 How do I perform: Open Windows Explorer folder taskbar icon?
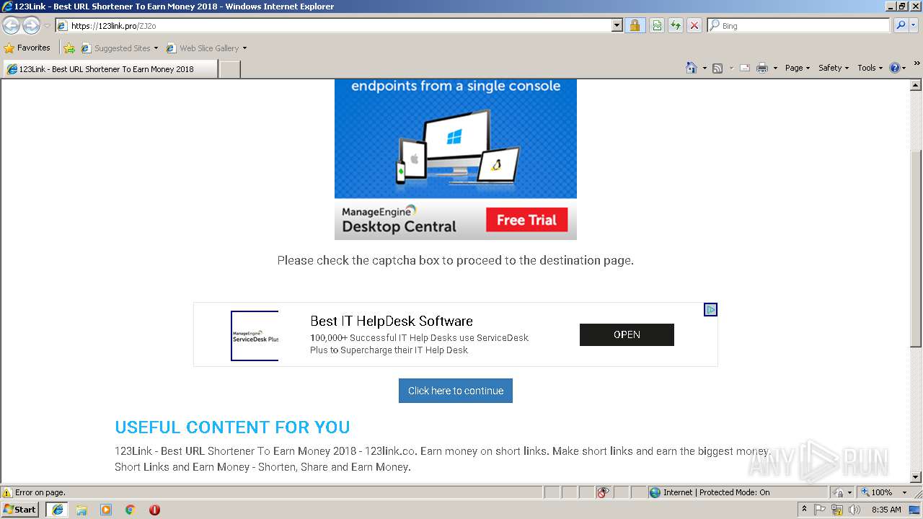point(81,510)
